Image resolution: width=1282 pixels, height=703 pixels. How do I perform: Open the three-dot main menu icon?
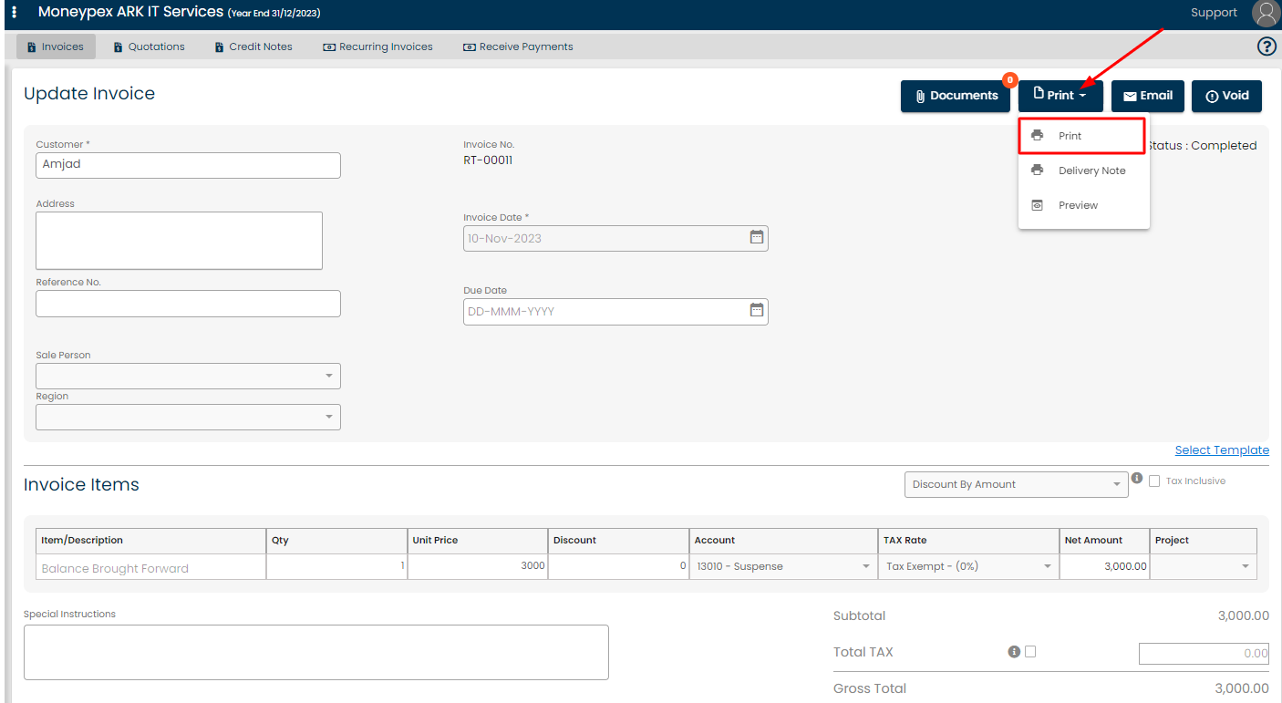pyautogui.click(x=14, y=13)
